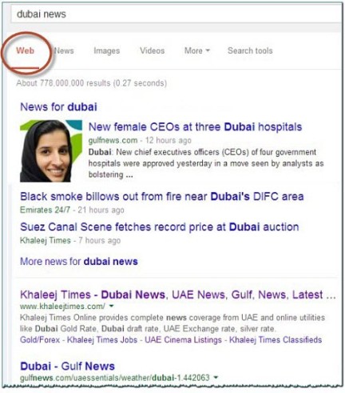Go to the Videos tab
345x393 pixels.
coord(153,50)
